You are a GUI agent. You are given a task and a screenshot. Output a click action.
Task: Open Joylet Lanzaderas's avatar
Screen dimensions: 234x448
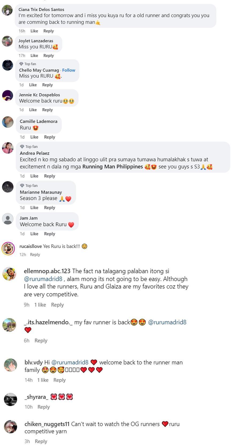7,41
